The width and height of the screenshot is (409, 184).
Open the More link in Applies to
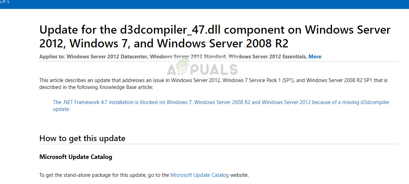click(315, 56)
